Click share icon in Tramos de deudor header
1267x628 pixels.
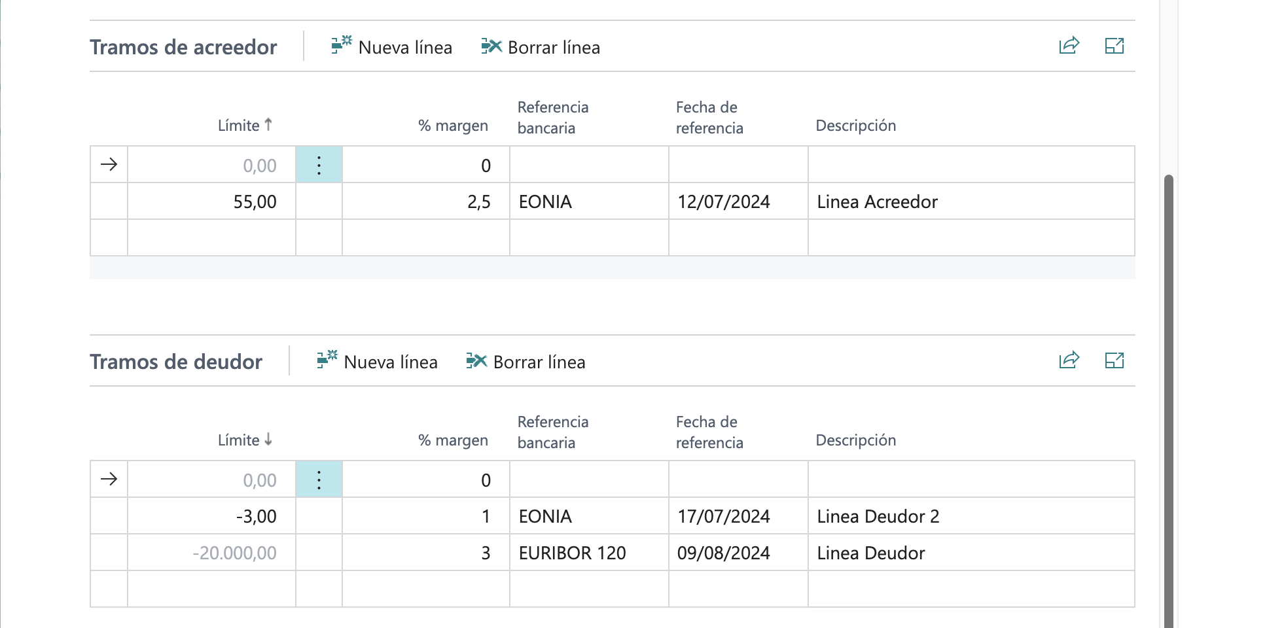click(1069, 360)
